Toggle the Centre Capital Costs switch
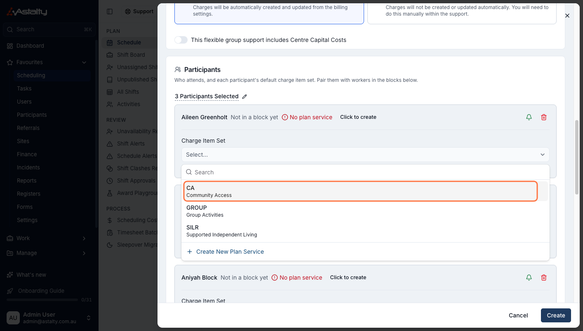 tap(181, 40)
